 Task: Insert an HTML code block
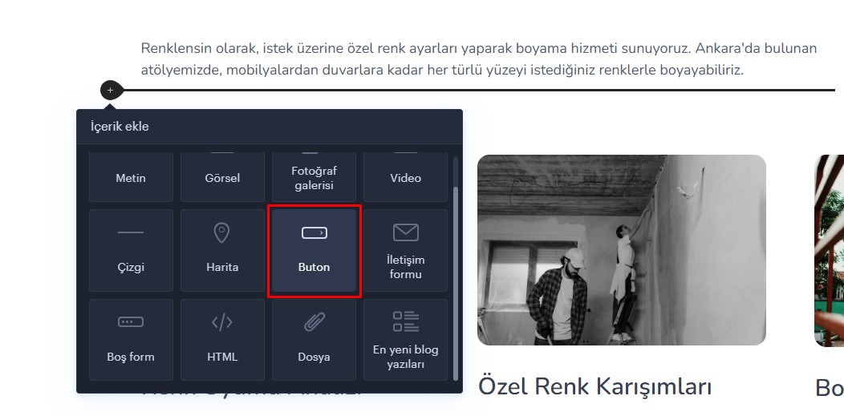(x=222, y=340)
